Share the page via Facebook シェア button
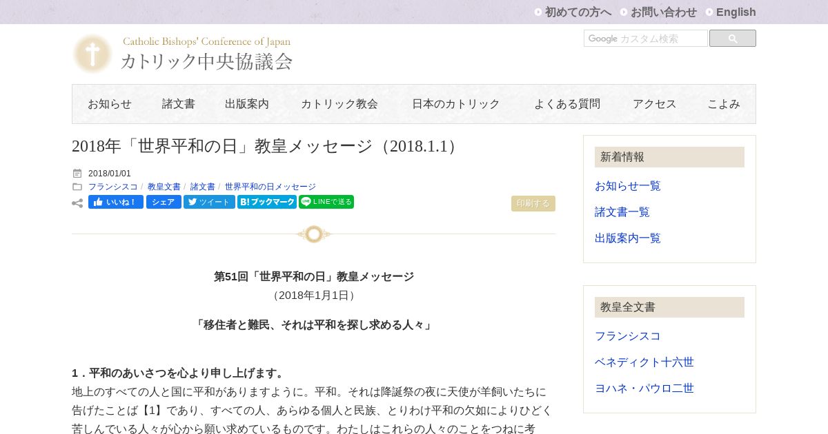This screenshot has height=434, width=828. (x=164, y=202)
